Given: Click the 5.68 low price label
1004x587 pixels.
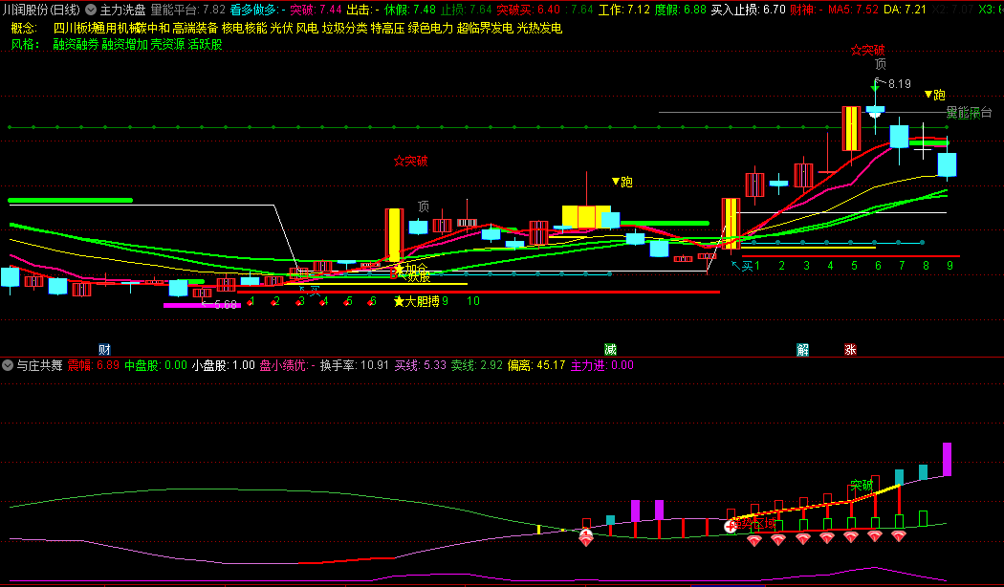Looking at the screenshot, I should point(226,305).
